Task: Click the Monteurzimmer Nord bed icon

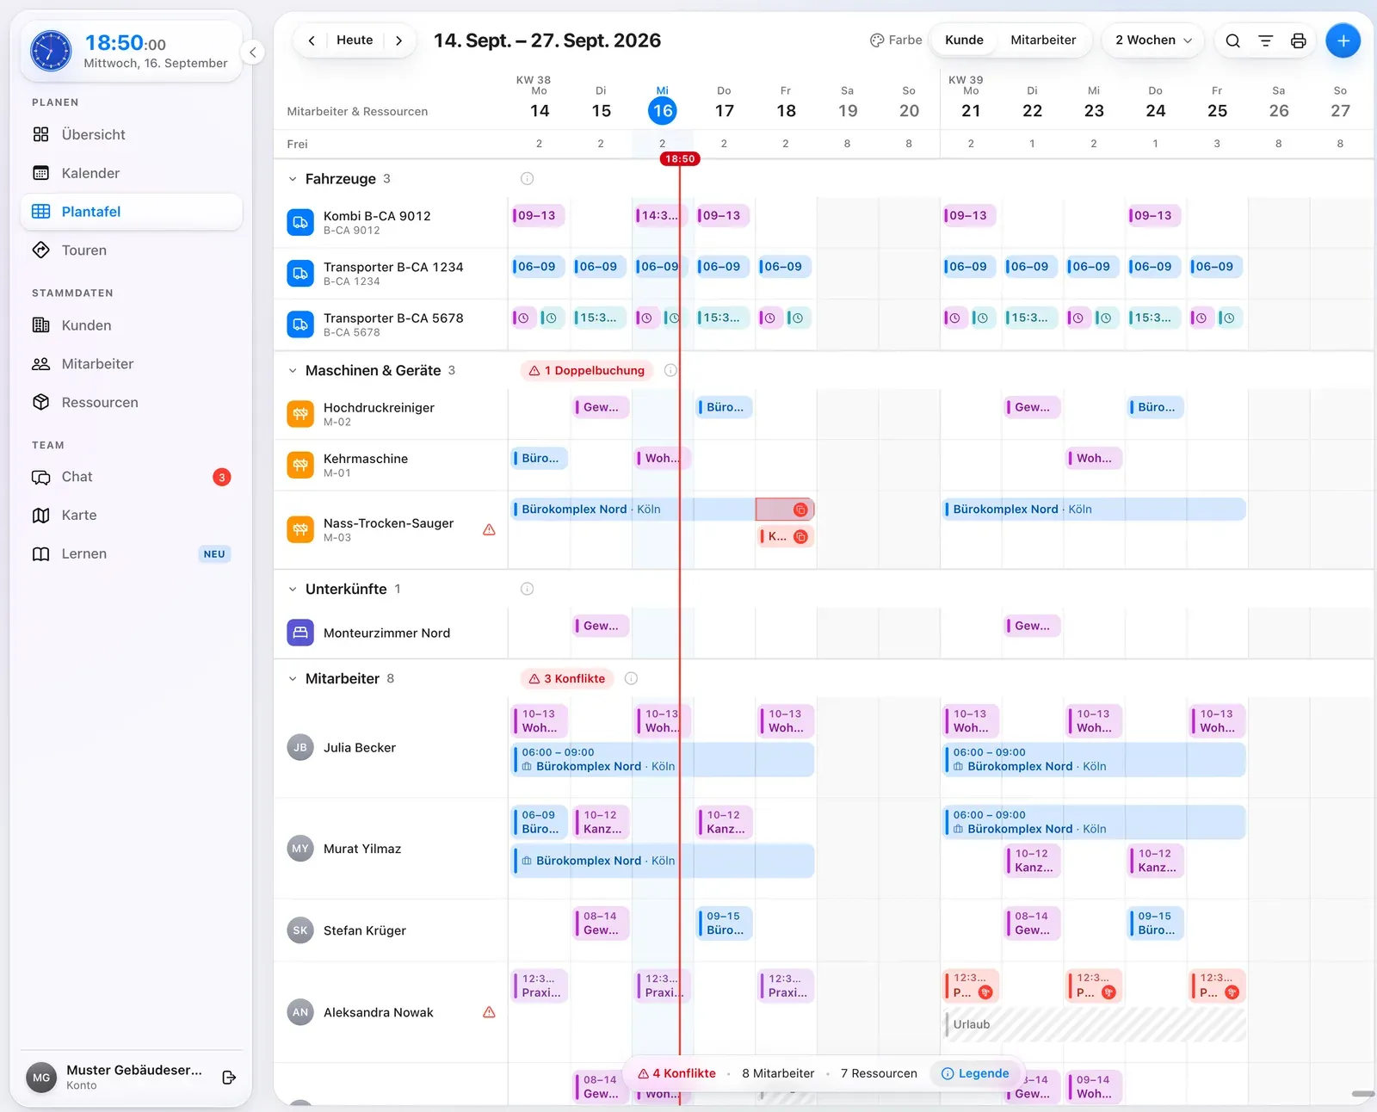Action: coord(300,633)
